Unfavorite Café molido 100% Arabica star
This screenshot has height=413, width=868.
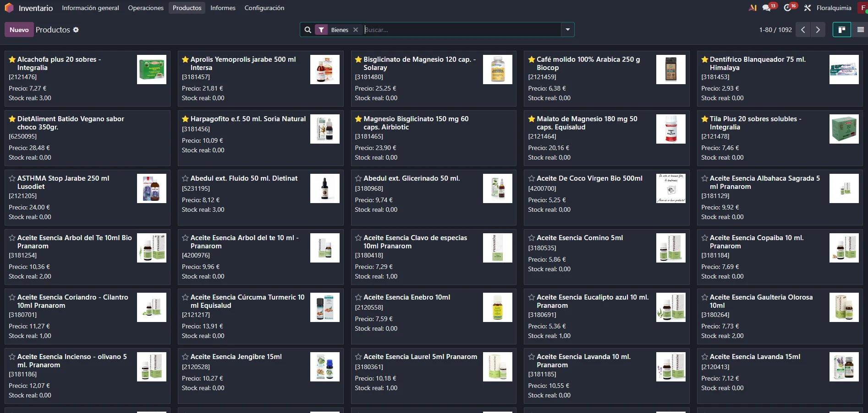(532, 59)
